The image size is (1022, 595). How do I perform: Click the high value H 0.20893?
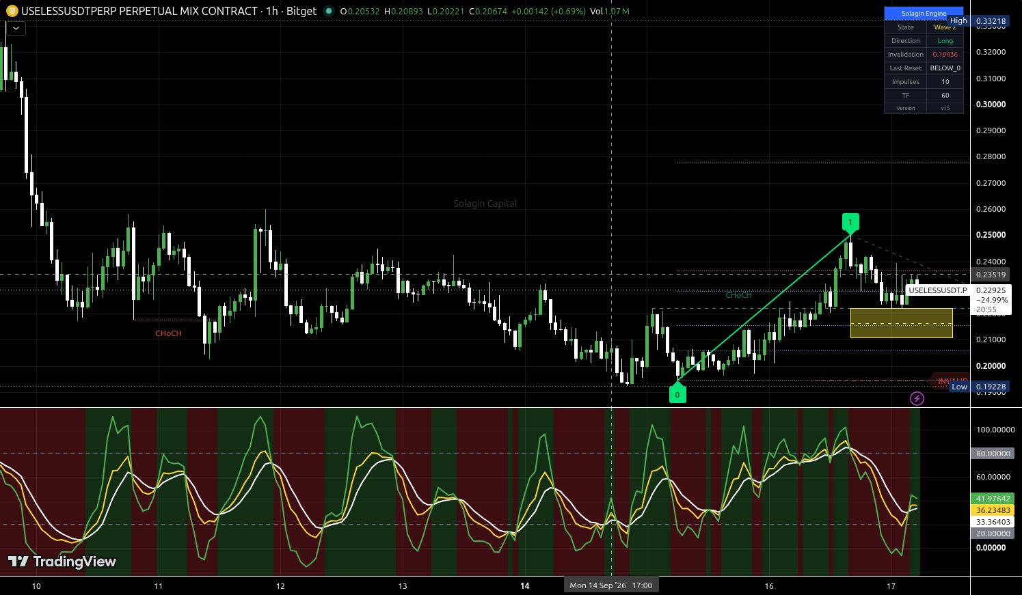(403, 11)
